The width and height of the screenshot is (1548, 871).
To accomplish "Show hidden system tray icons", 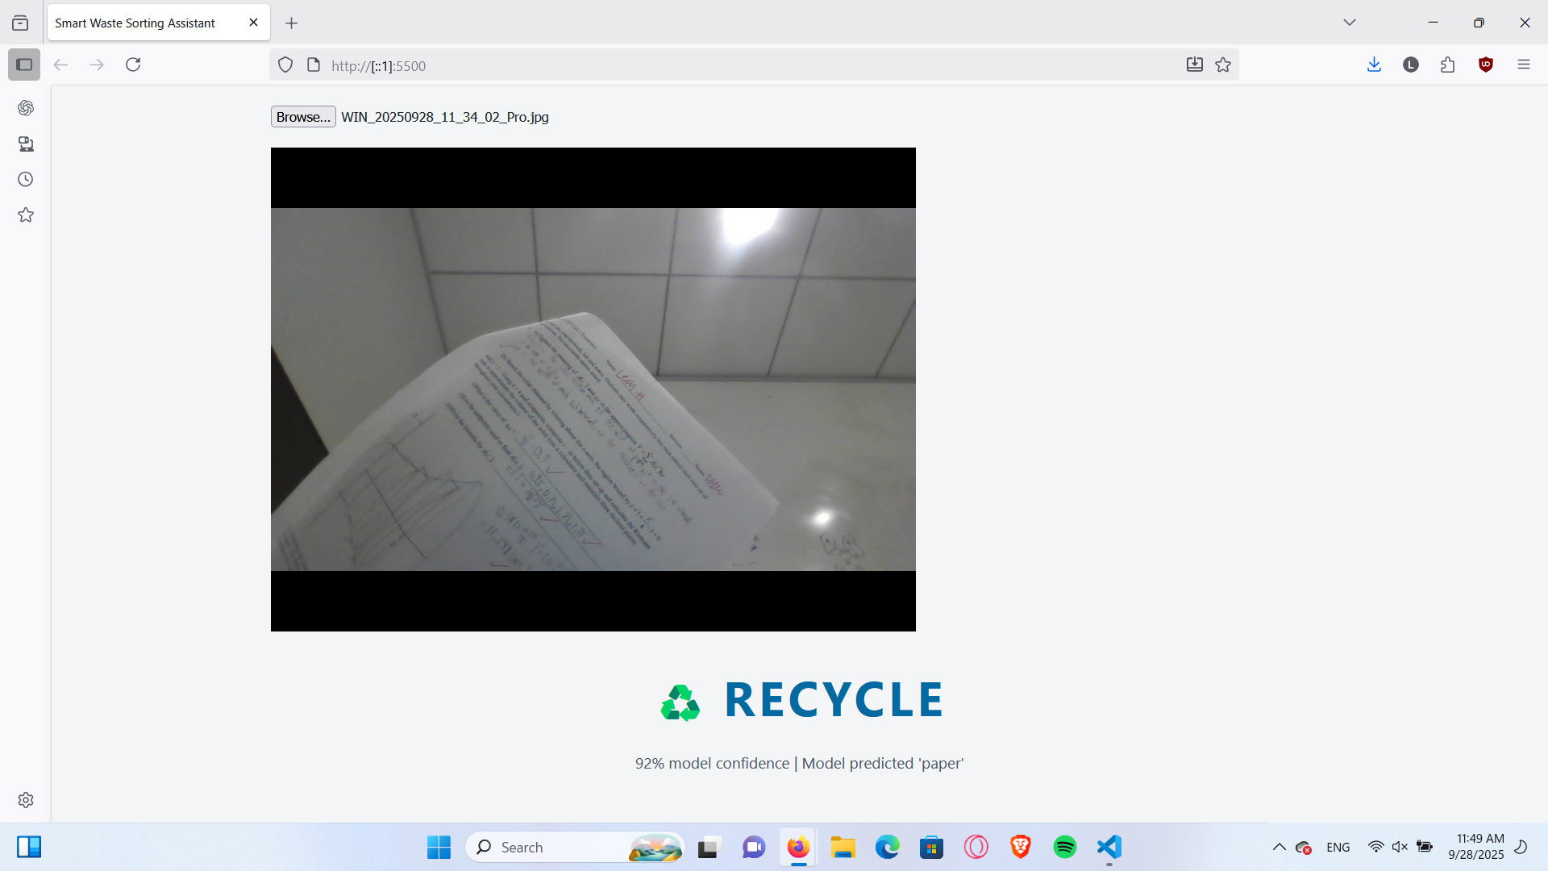I will (x=1279, y=847).
